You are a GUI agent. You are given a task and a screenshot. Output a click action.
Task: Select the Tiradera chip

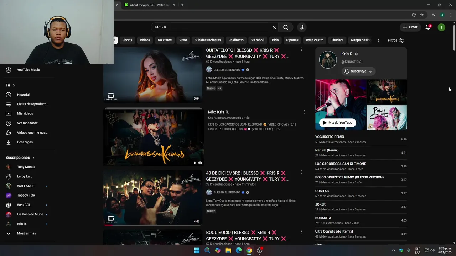tap(337, 40)
